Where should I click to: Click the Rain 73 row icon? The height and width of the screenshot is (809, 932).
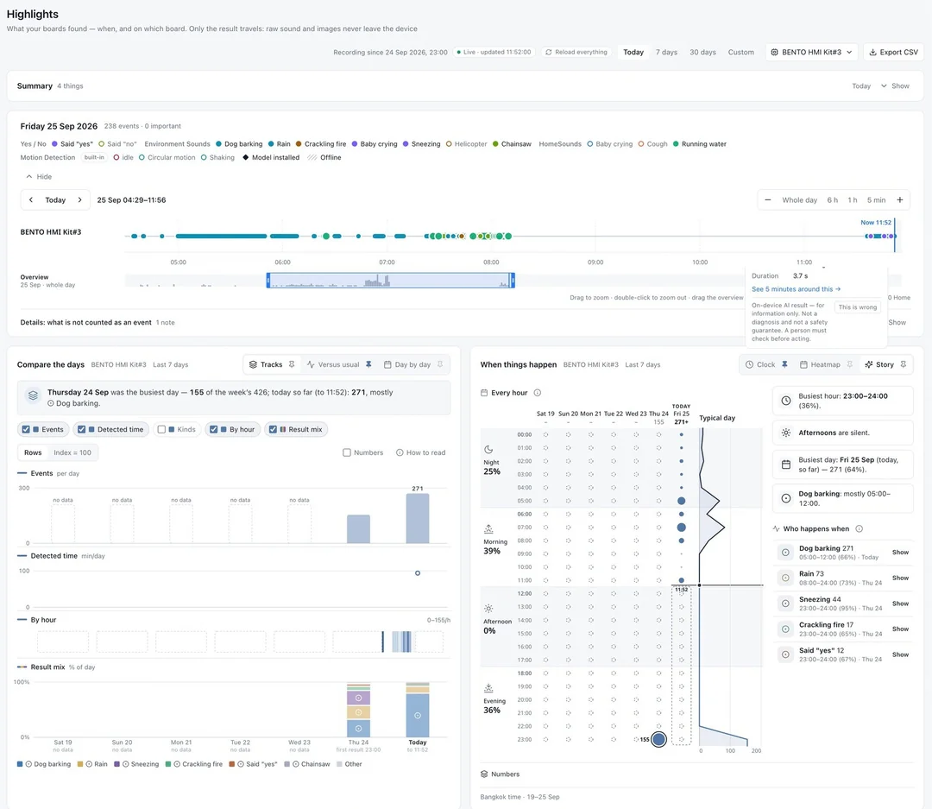tap(785, 578)
